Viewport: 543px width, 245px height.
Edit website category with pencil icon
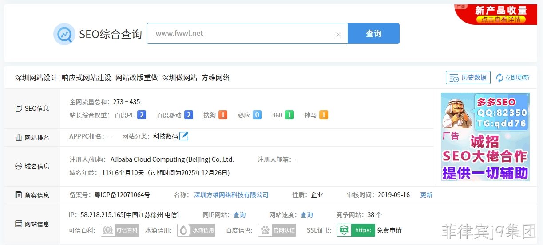184,136
